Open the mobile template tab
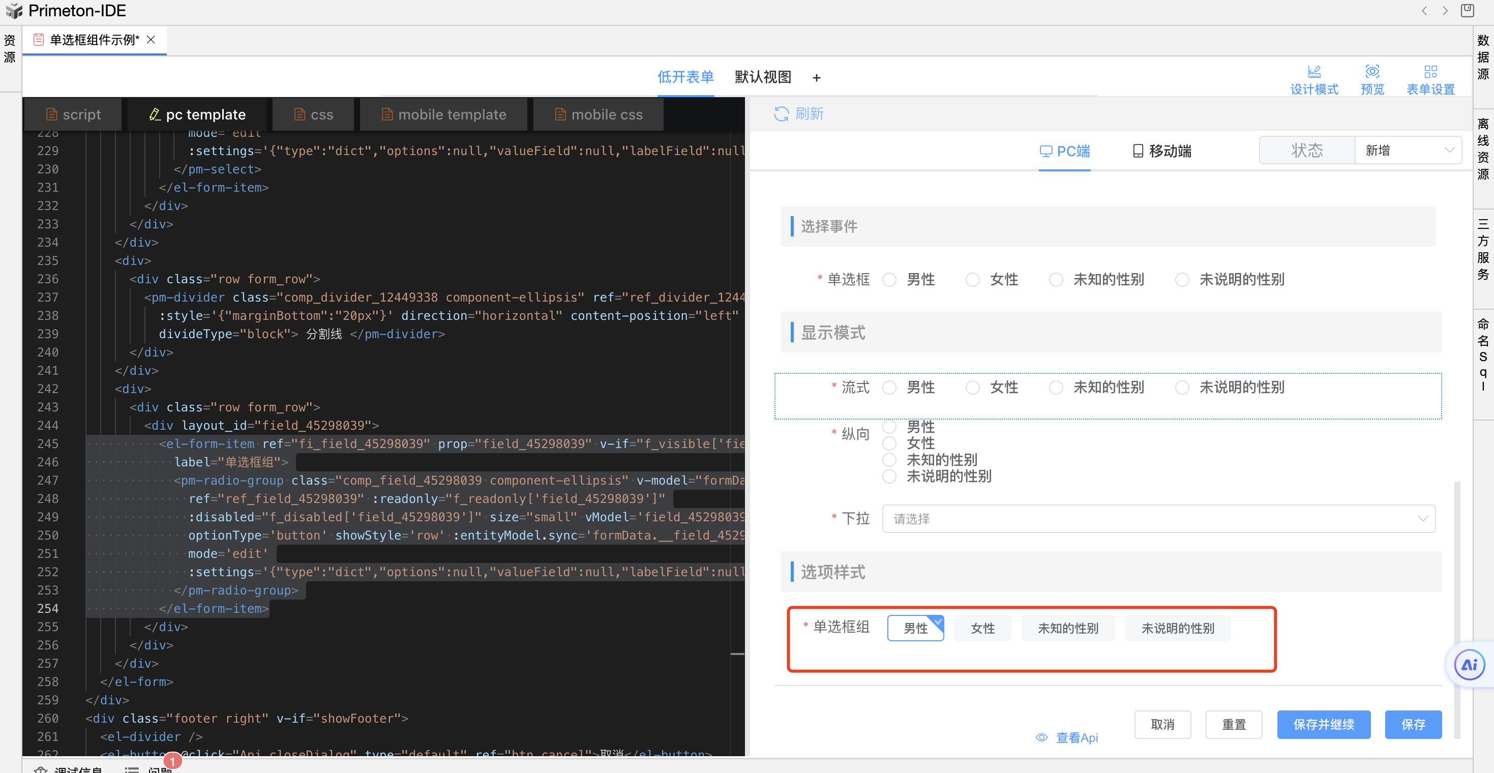Image resolution: width=1494 pixels, height=773 pixels. [x=444, y=114]
